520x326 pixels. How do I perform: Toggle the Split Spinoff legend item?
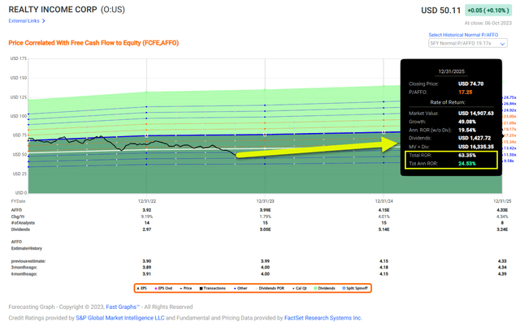tap(355, 288)
